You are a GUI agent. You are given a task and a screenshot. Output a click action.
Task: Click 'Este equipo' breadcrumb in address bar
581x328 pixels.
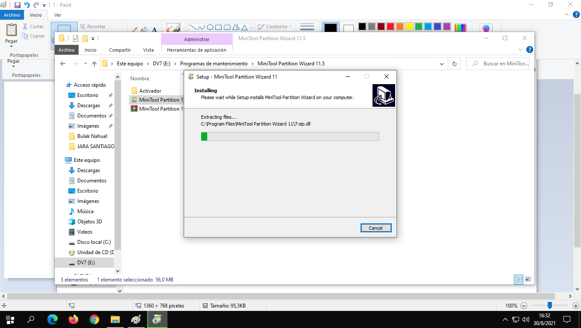(130, 64)
